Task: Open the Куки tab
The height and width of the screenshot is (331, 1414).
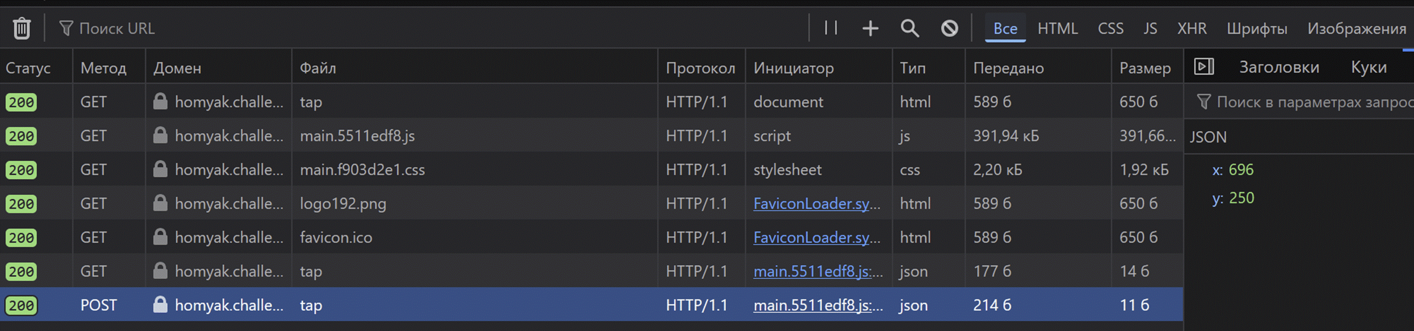Action: tap(1368, 67)
